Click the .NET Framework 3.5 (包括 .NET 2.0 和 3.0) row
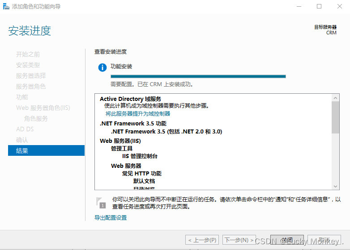 [x=166, y=132]
